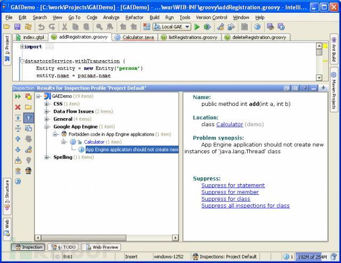341x263 pixels.
Task: Open the Analyze menu
Action: pos(111,18)
